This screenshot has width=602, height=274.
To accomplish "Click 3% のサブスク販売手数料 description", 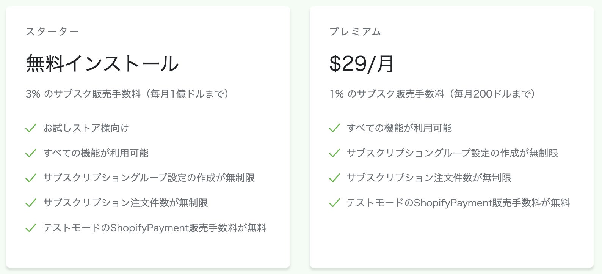I will (x=127, y=94).
